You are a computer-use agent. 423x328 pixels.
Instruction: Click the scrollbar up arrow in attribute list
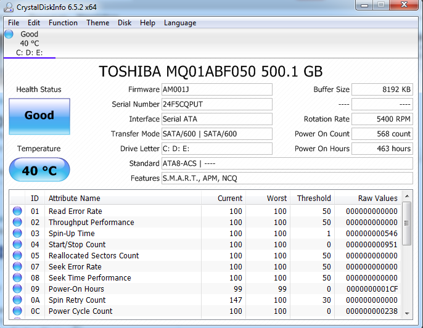[406, 197]
